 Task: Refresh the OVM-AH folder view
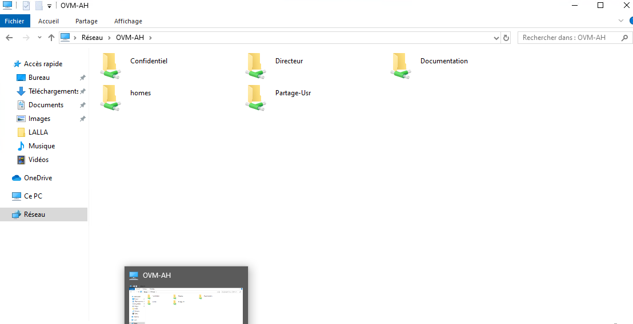(506, 38)
